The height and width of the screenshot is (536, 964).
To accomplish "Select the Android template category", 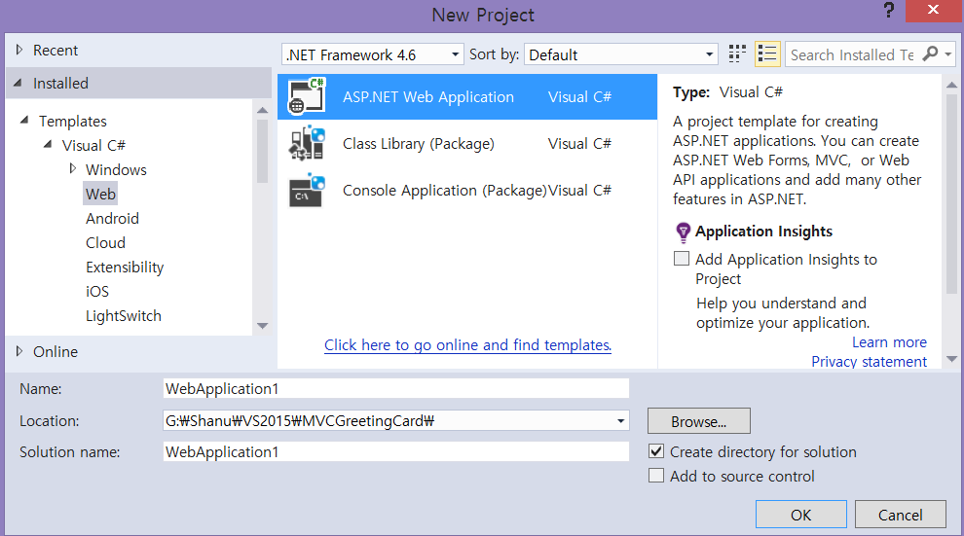I will (113, 219).
